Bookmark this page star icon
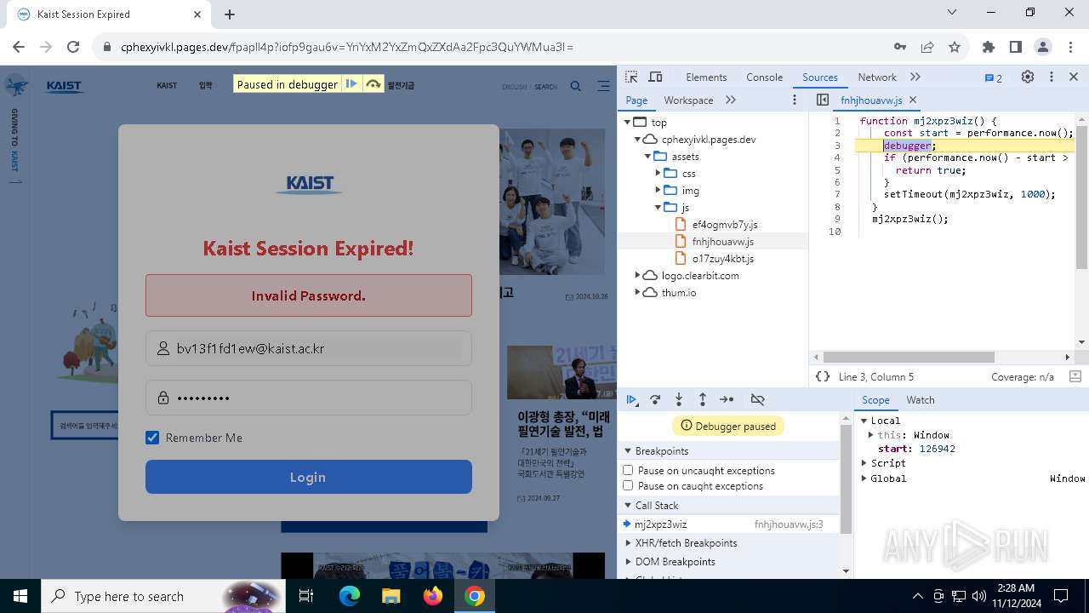The image size is (1089, 613). pyautogui.click(x=954, y=47)
